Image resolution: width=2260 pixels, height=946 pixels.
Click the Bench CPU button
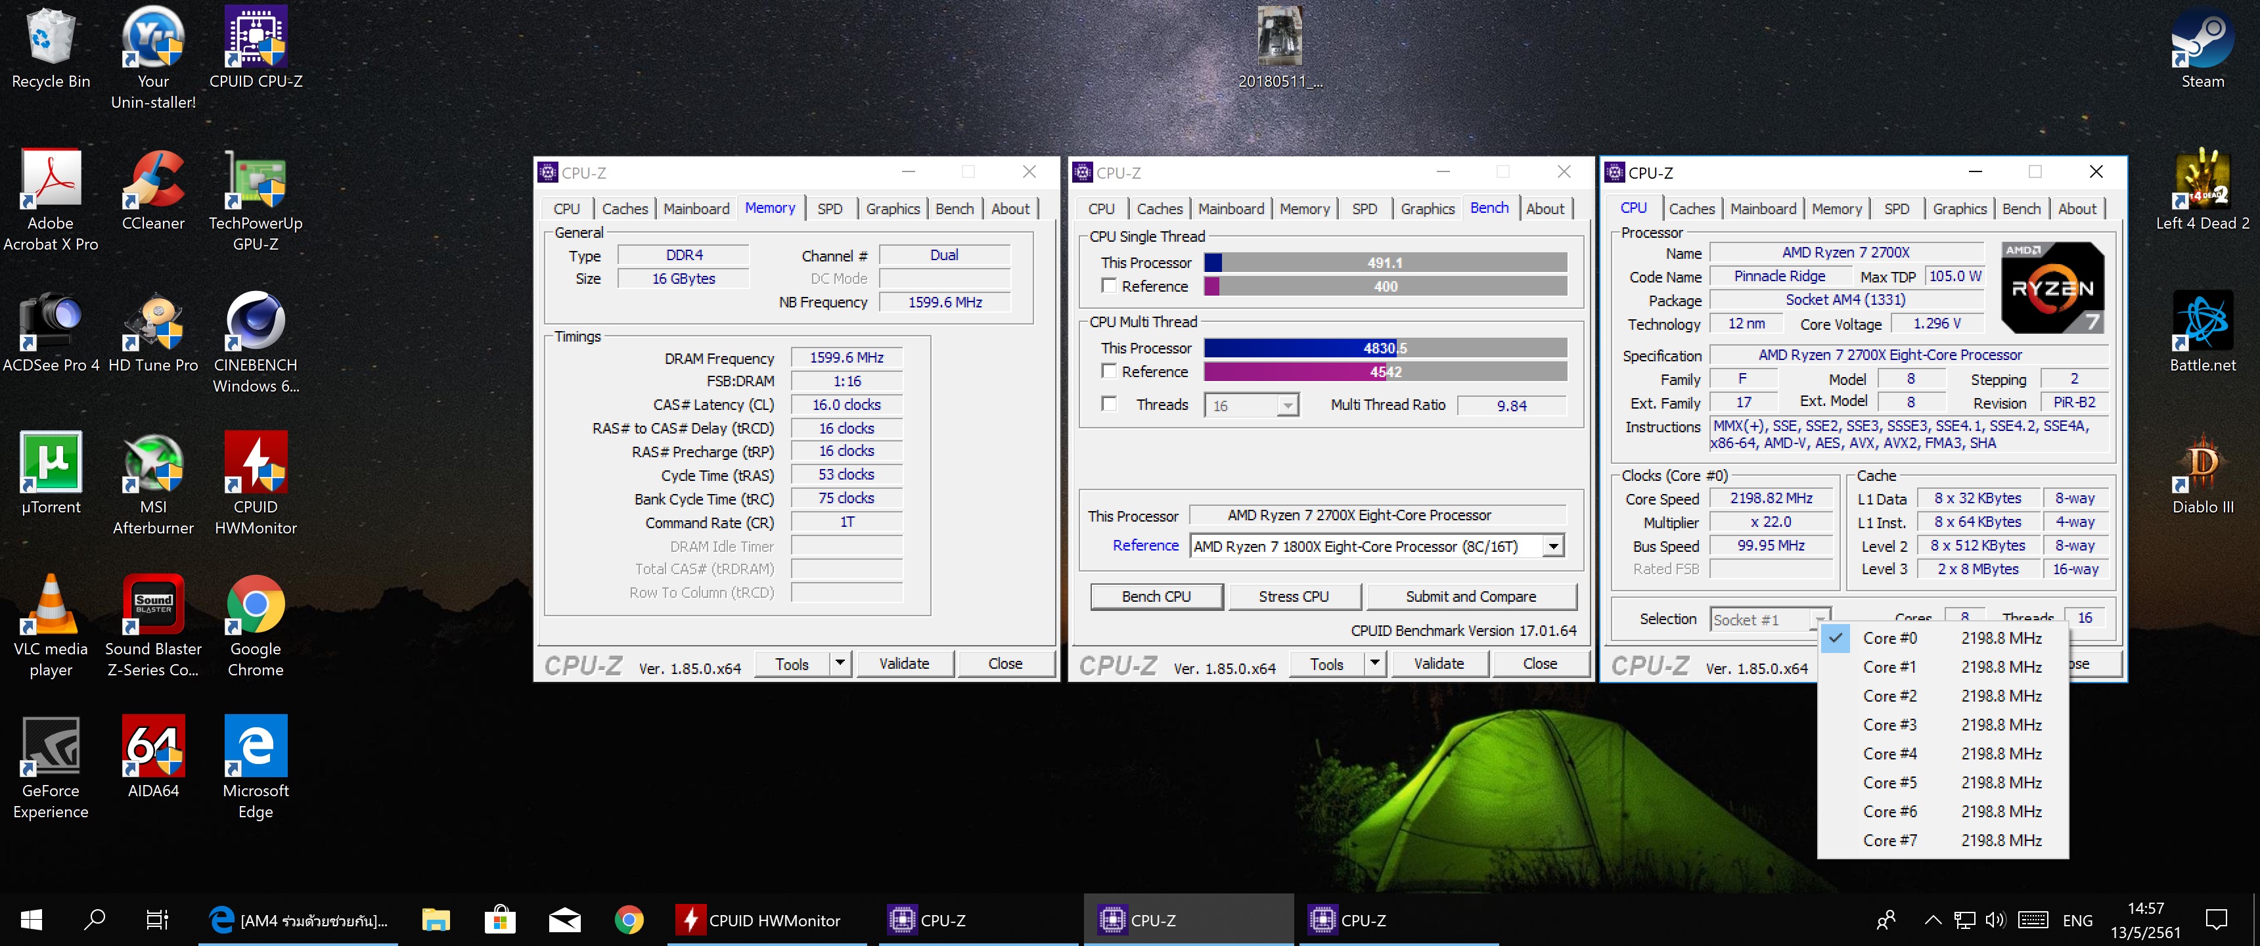pos(1156,597)
